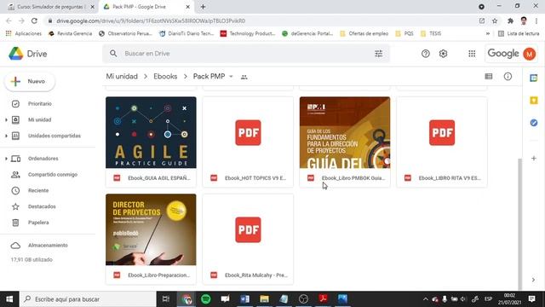Open the Google account avatar M
This screenshot has width=545, height=307.
point(530,54)
